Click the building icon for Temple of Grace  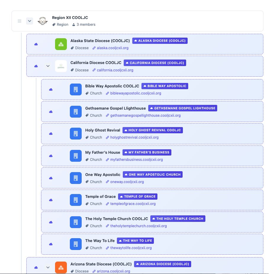click(75, 200)
